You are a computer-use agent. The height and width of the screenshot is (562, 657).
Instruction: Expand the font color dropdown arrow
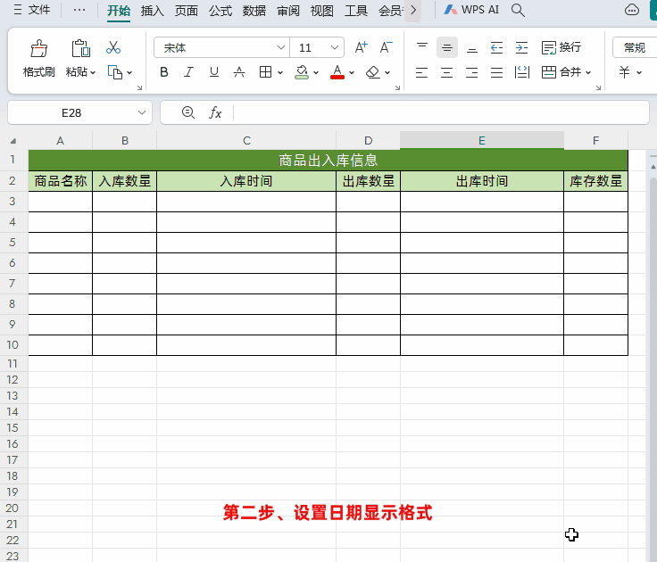coord(352,72)
